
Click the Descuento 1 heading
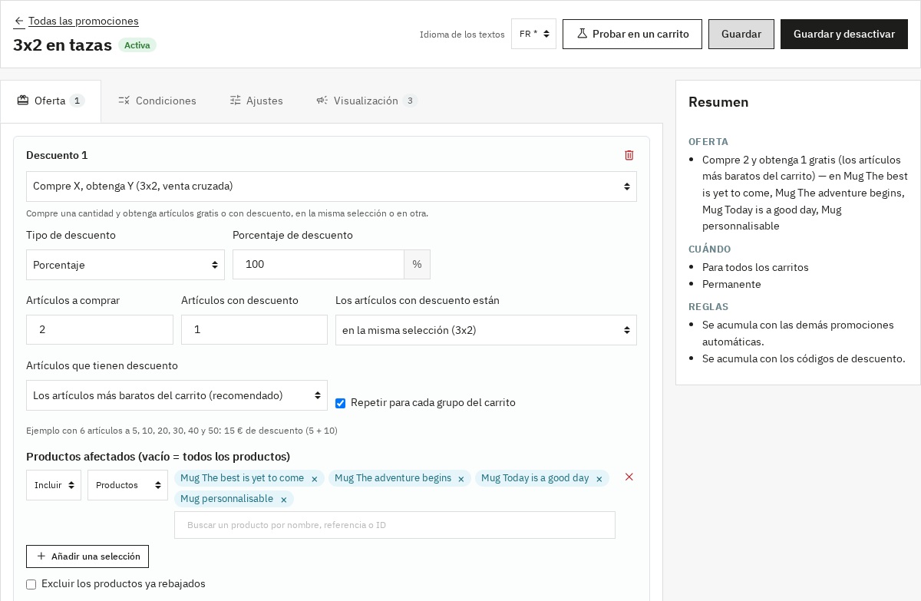(x=57, y=155)
